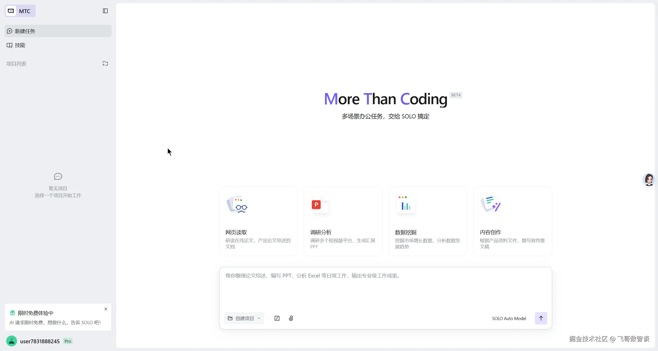
Task: Open the 技能 sidebar item
Action: click(20, 45)
